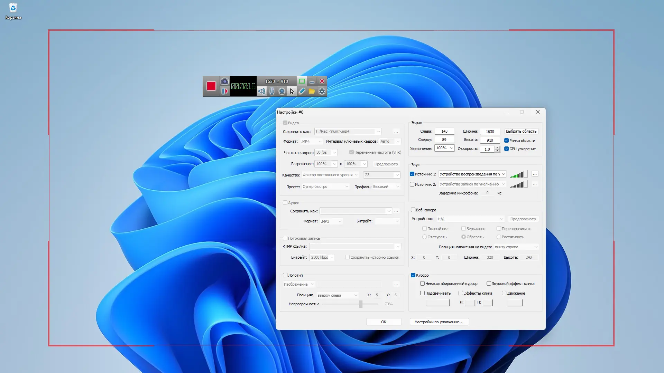Click the Выбрать область button

point(521,131)
